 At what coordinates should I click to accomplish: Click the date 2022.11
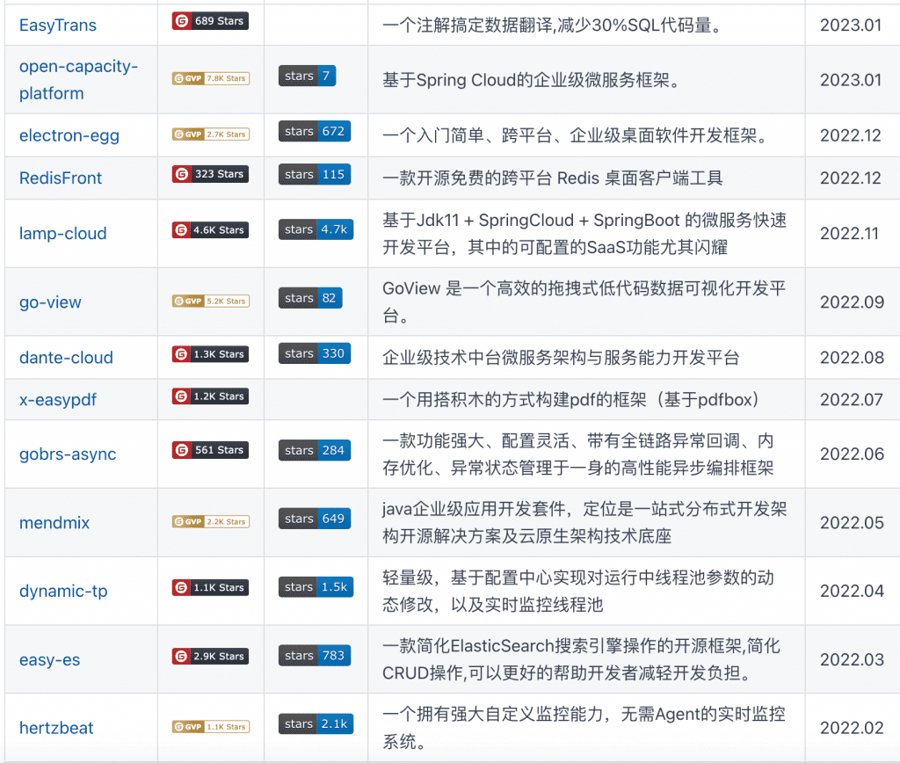click(850, 233)
